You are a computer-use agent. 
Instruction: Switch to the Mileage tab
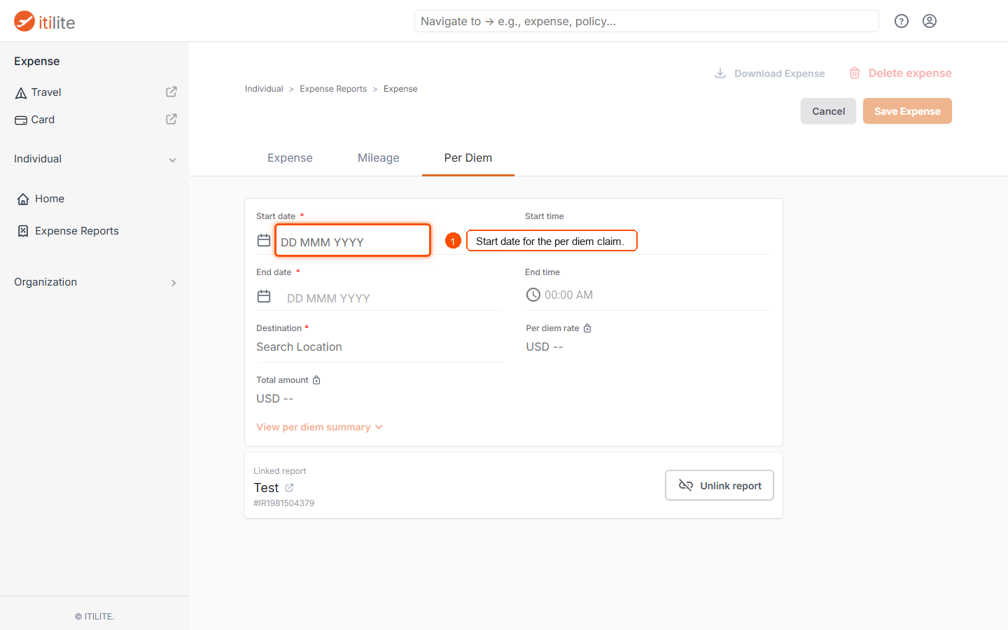[x=379, y=158]
